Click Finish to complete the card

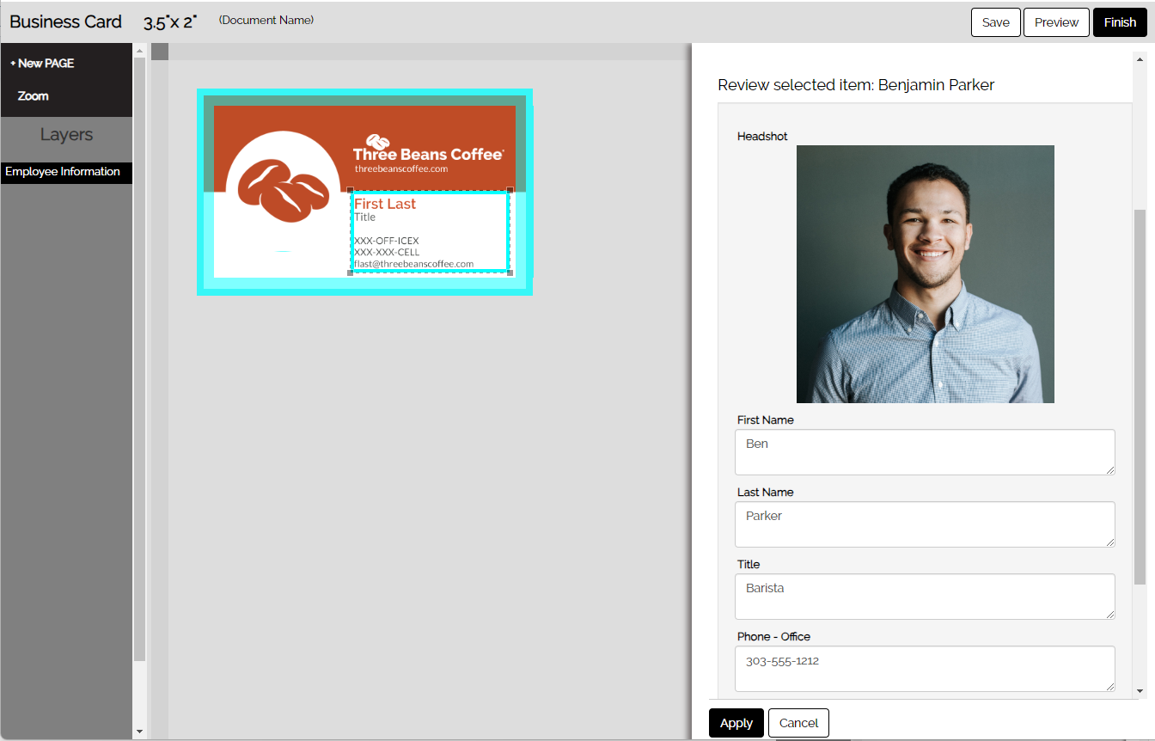[1120, 22]
